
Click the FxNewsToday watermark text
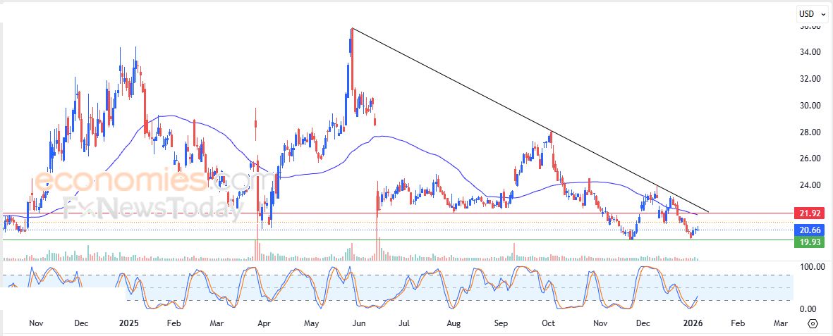point(148,209)
